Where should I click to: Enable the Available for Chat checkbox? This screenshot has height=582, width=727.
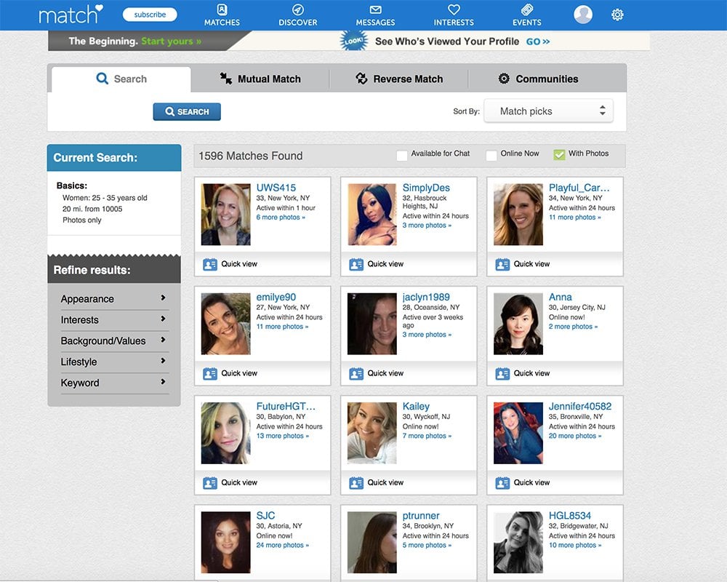pyautogui.click(x=402, y=155)
